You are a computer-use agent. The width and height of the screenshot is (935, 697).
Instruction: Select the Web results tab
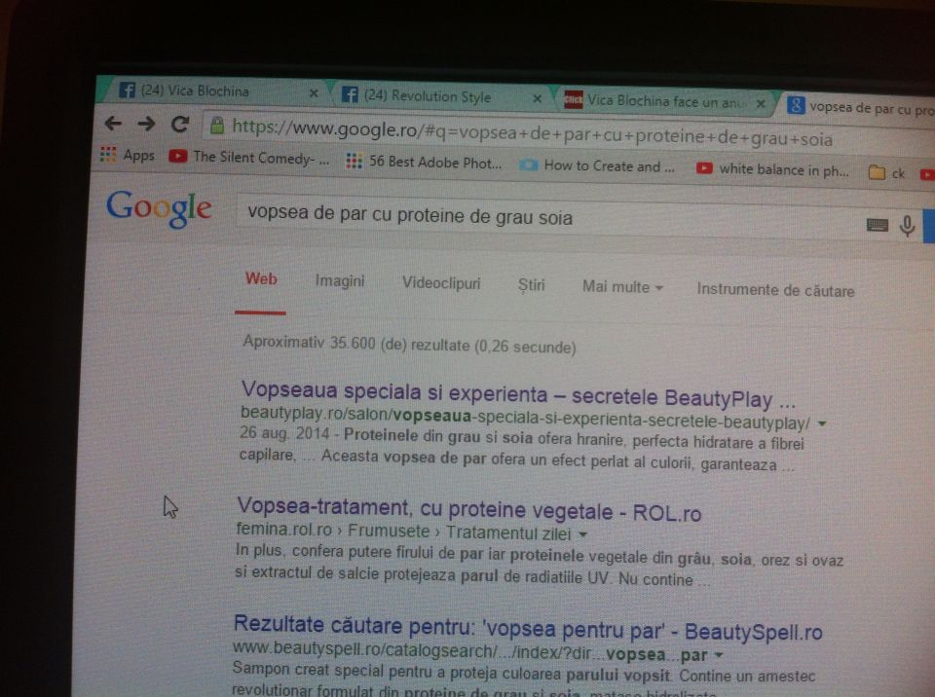click(x=261, y=279)
